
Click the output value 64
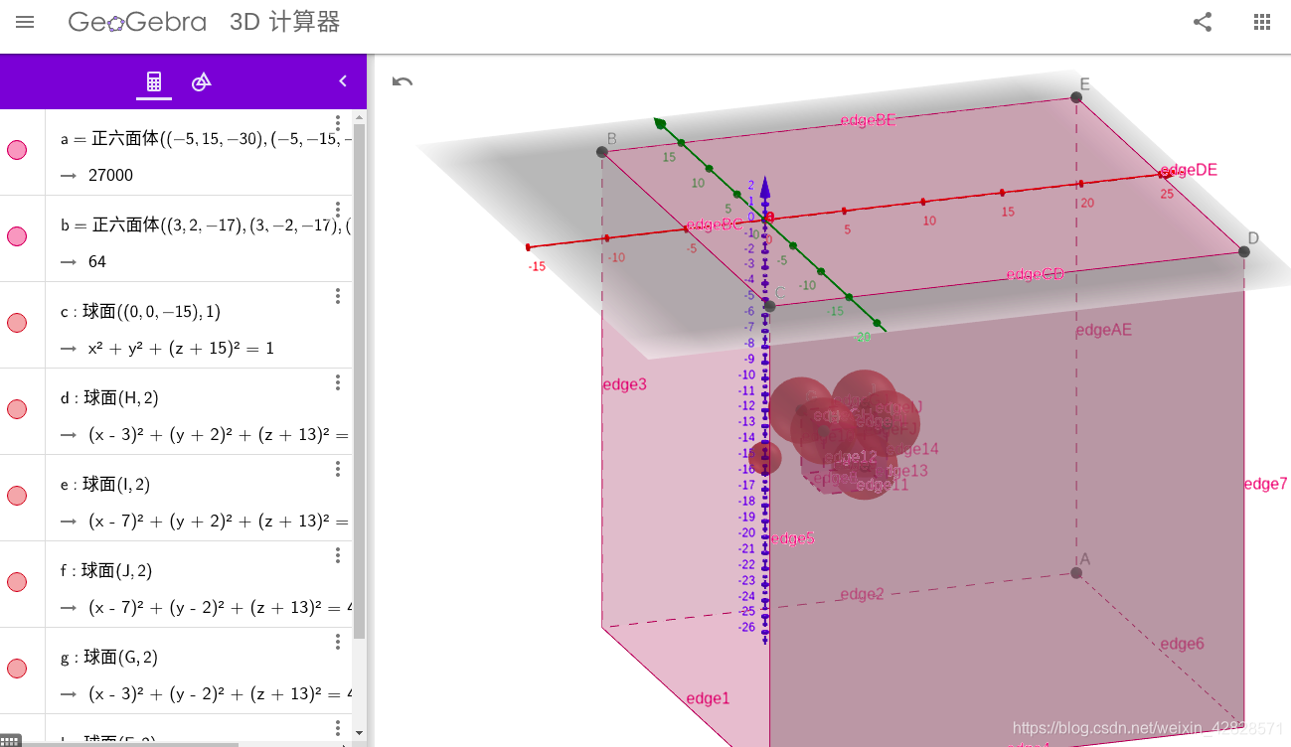point(97,262)
